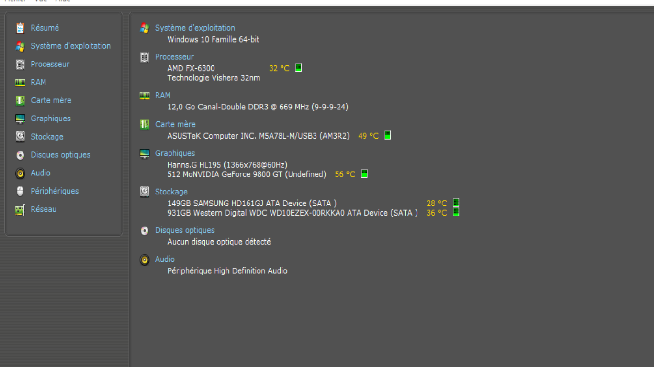The height and width of the screenshot is (367, 654).
Task: Select Système d'exploitation in the sidebar
Action: [x=70, y=46]
